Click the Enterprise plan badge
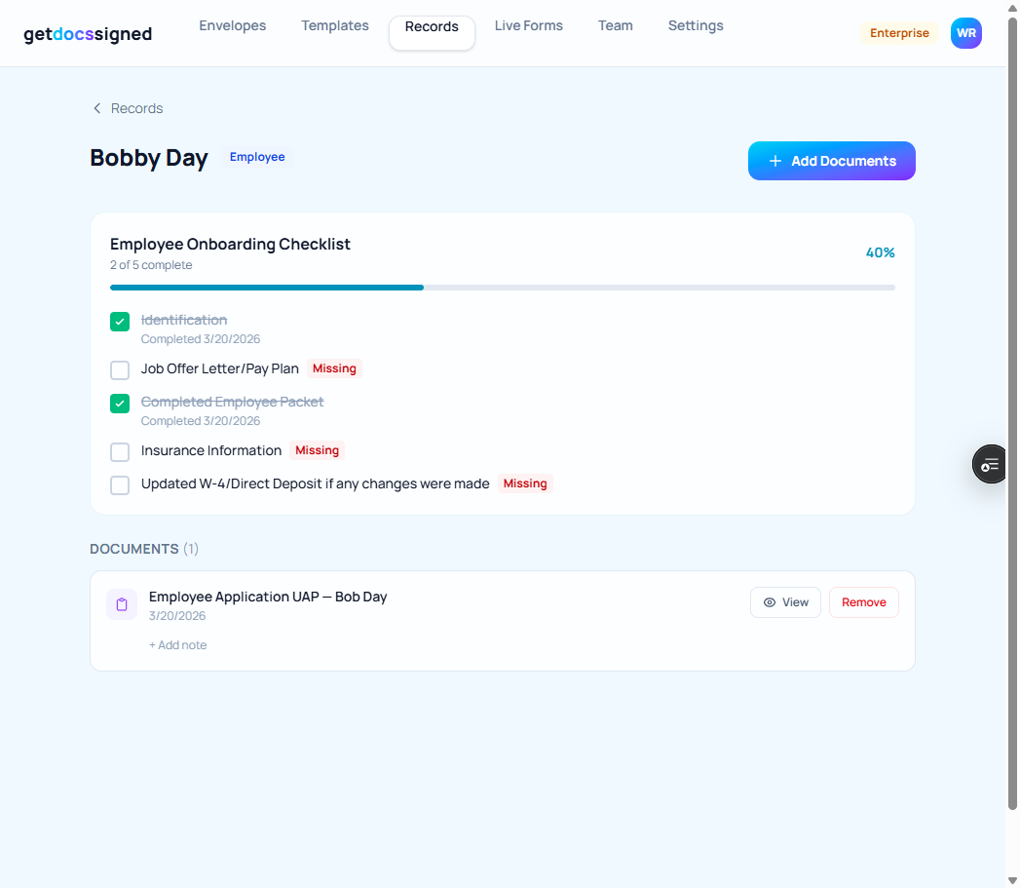Screen dimensions: 1020x888 click(899, 33)
